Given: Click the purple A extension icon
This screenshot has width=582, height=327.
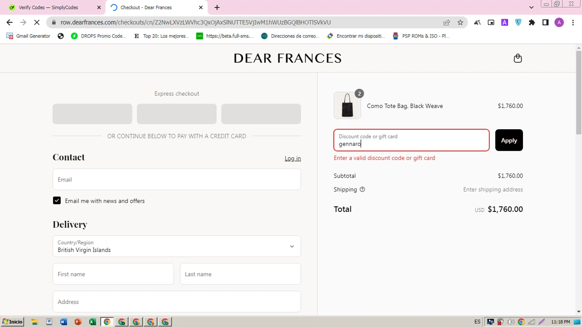Looking at the screenshot, I should click(x=504, y=22).
